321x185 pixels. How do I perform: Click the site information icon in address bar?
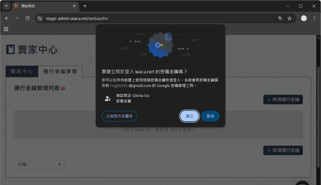39,18
